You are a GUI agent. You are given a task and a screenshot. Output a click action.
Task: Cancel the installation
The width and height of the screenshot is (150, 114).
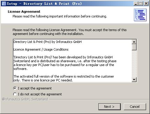(135, 107)
